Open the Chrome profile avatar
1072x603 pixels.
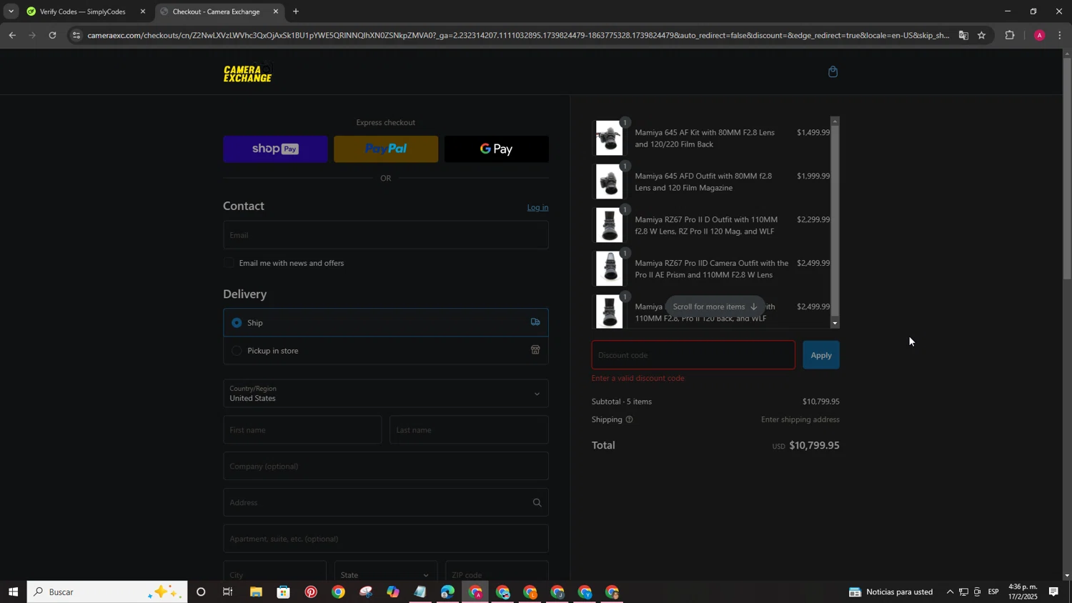(x=1039, y=35)
